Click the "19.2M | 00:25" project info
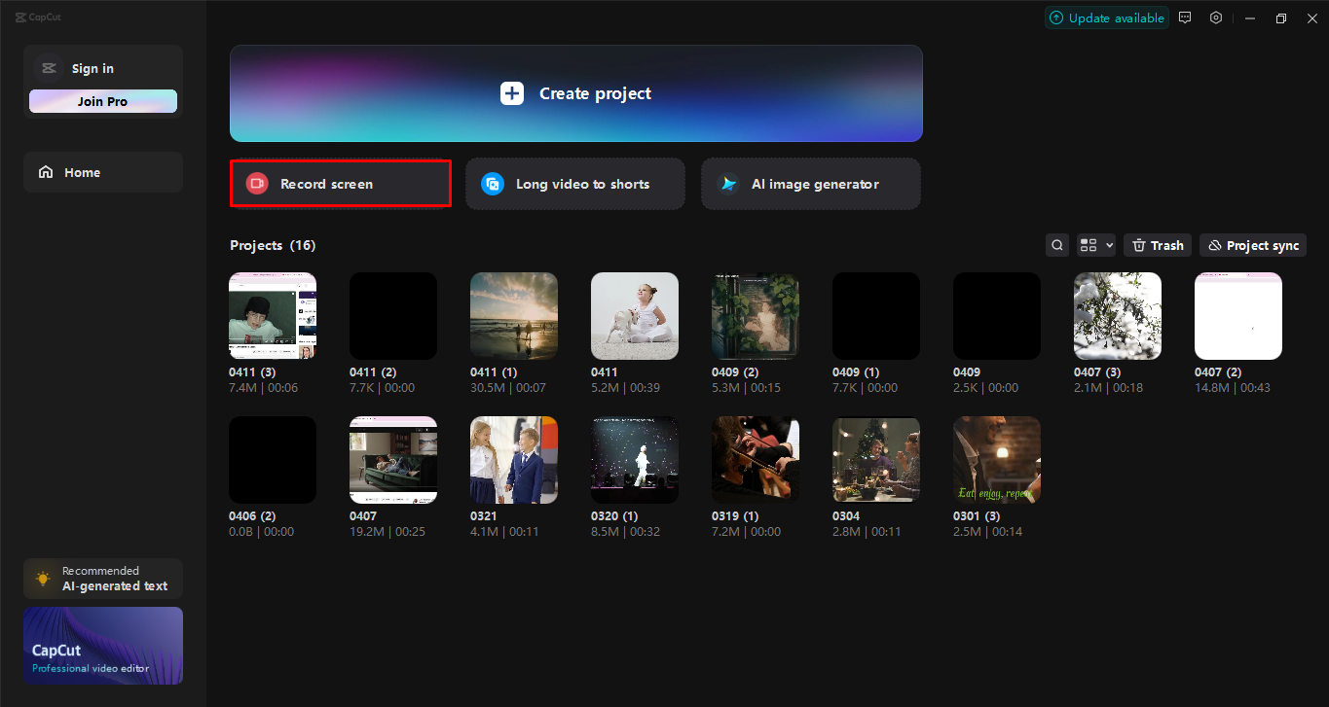The width and height of the screenshot is (1329, 707). pyautogui.click(x=388, y=532)
